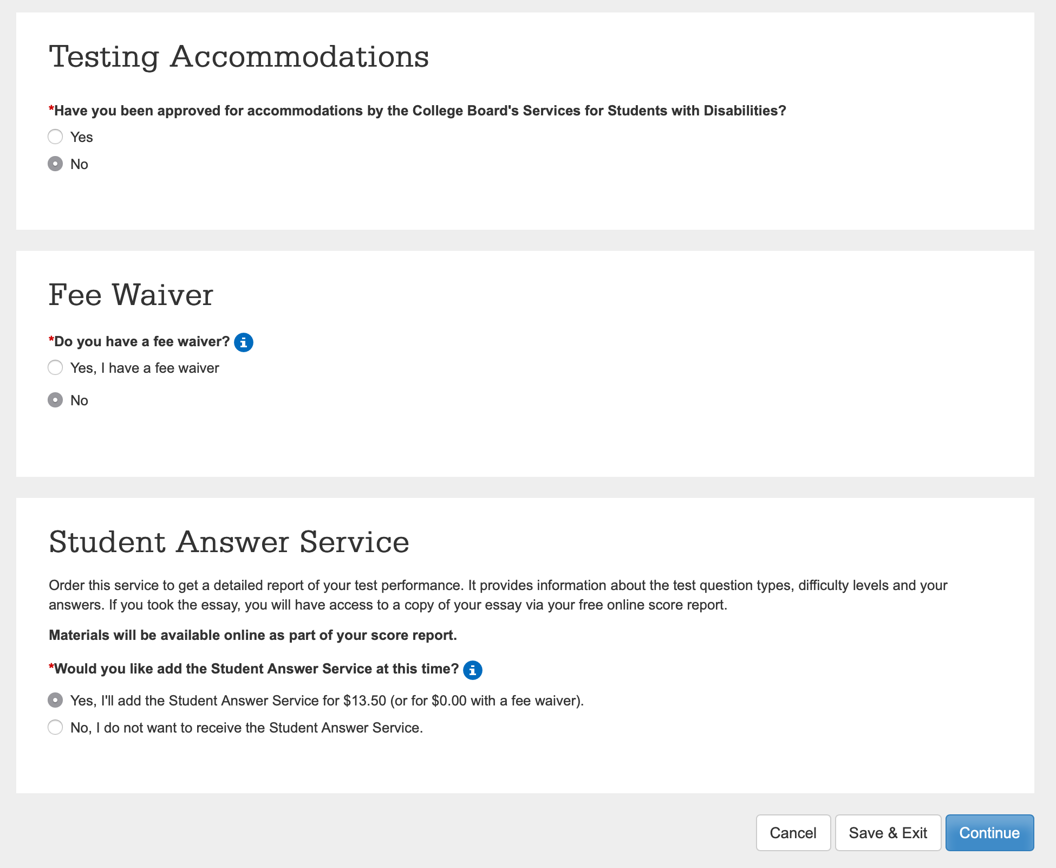Click 'Yes, I have a fee waiver' label text
Screen dimensions: 1056x868
pos(145,368)
